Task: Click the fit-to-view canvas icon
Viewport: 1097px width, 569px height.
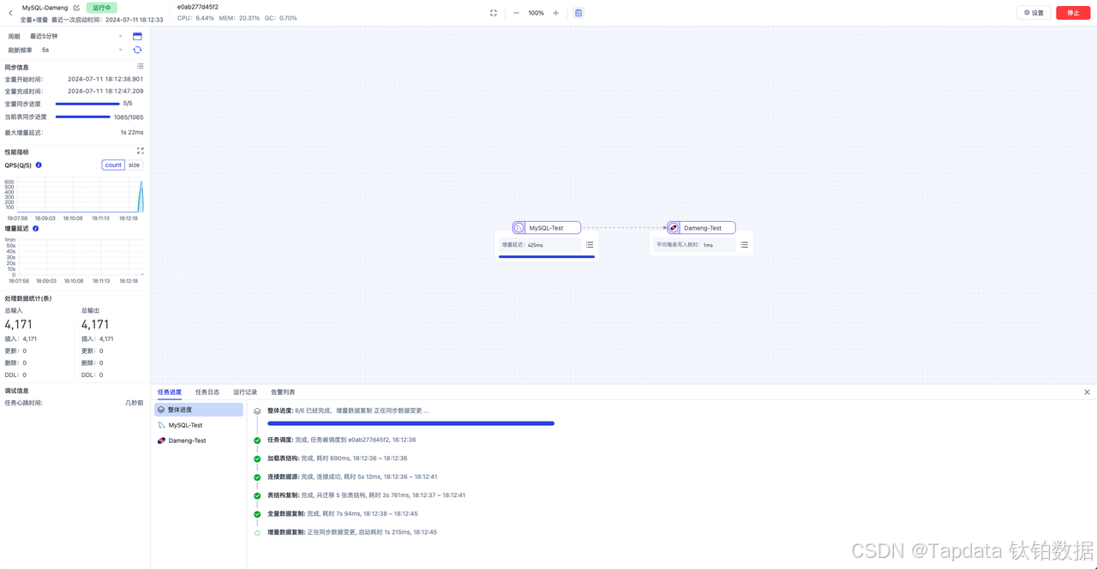Action: [494, 13]
